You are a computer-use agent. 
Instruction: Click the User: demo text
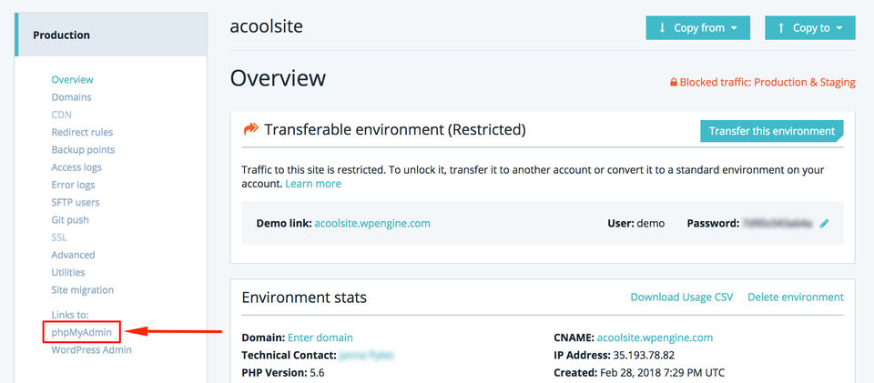[636, 223]
